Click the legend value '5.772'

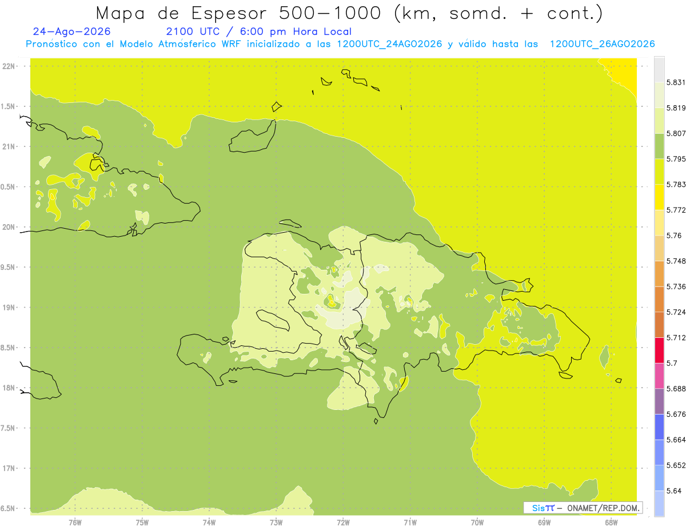click(676, 210)
